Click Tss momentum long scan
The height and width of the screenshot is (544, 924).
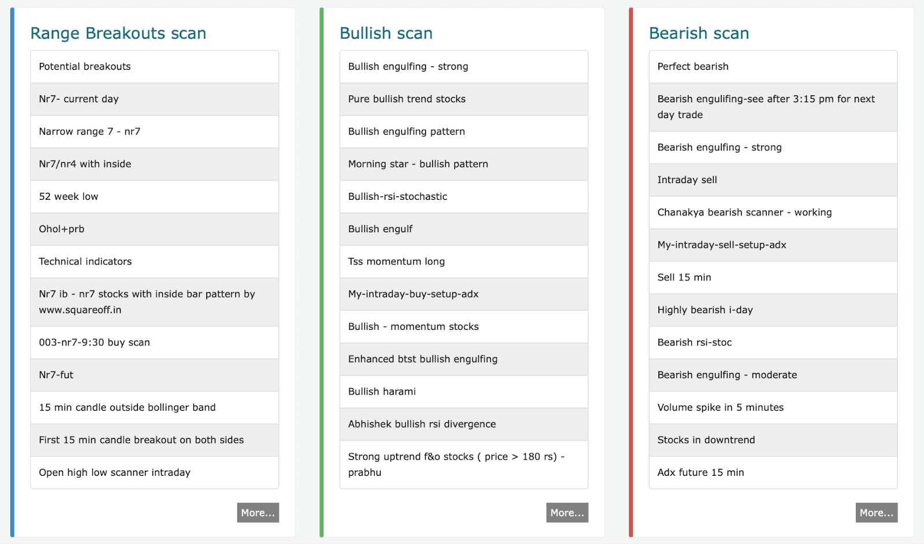tap(464, 262)
